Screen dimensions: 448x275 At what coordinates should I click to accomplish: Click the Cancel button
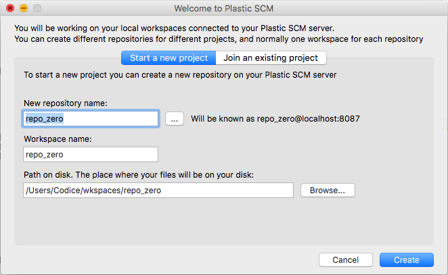coord(346,260)
